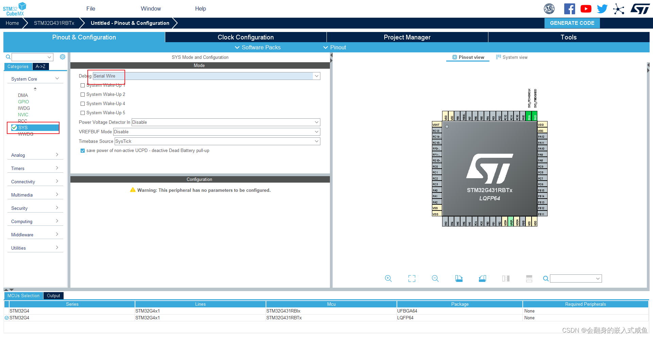Switch to Clock Configuration tab
This screenshot has height=337, width=653.
[x=246, y=37]
